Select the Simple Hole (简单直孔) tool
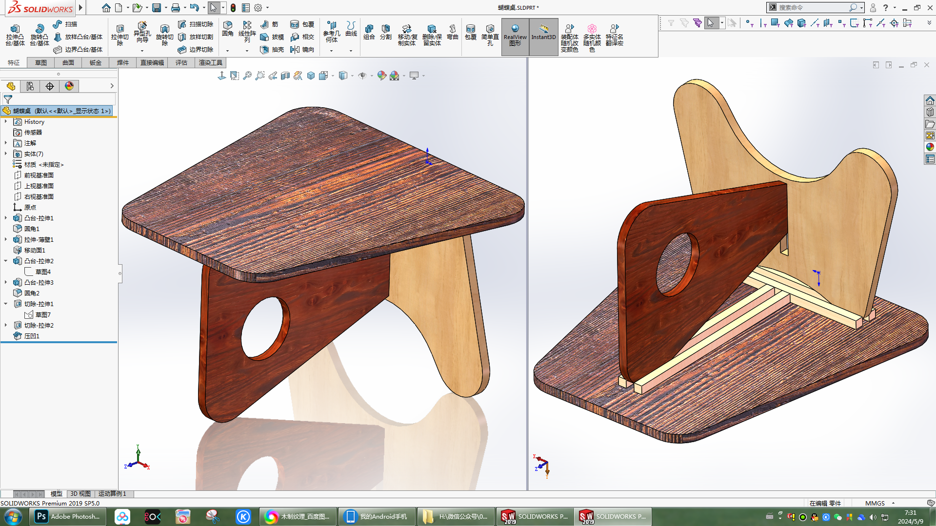 click(490, 35)
